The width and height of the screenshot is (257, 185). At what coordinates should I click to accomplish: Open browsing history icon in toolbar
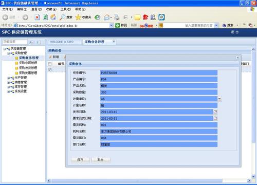[98, 17]
